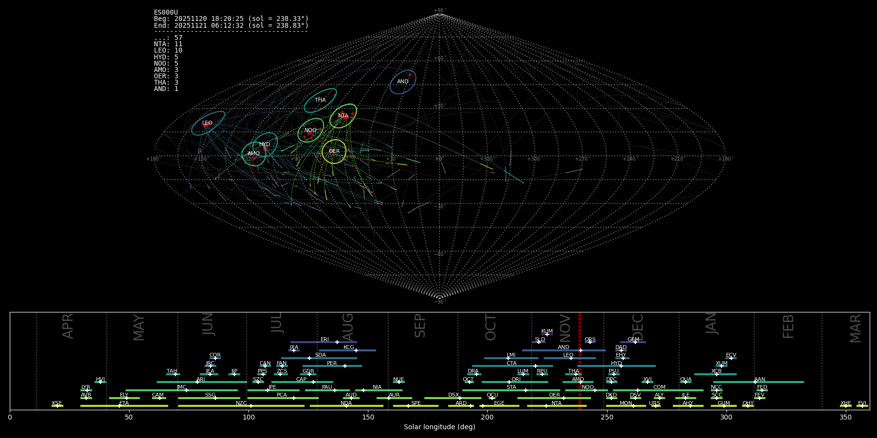
Task: Click the red dashed current solar longitude marker
Action: (579, 361)
